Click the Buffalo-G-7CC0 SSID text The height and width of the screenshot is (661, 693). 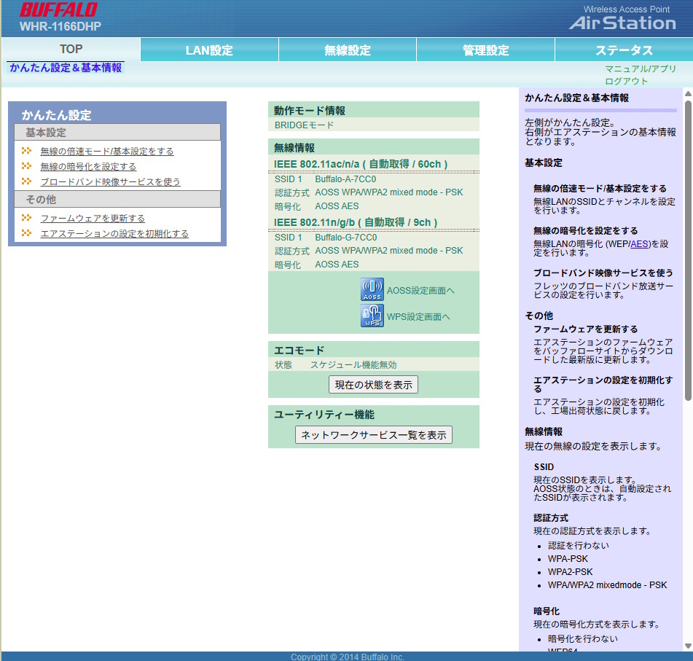point(346,238)
